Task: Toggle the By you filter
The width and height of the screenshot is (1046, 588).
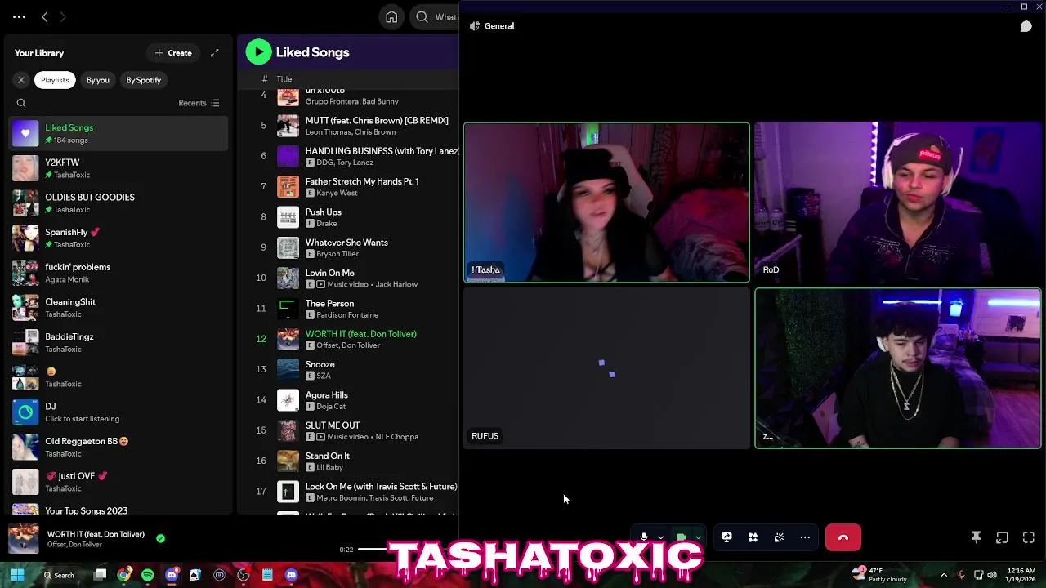Action: tap(98, 80)
